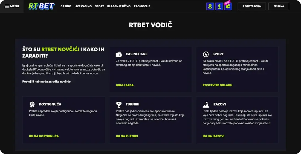
Task: Open the Free coin shop icon
Action: pyautogui.click(x=228, y=6)
